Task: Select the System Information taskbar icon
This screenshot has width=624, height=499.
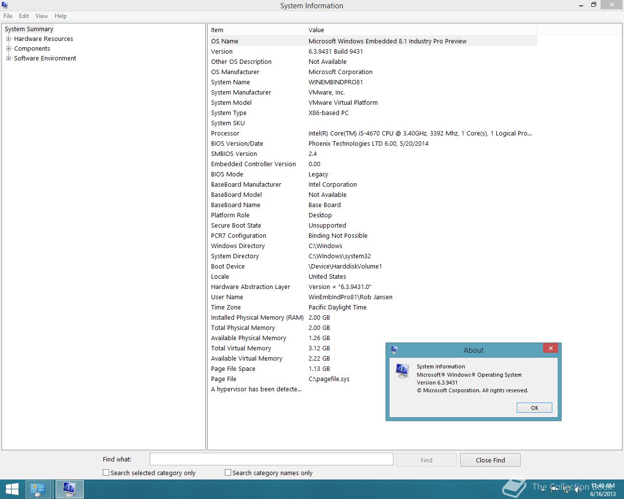Action: pos(69,489)
